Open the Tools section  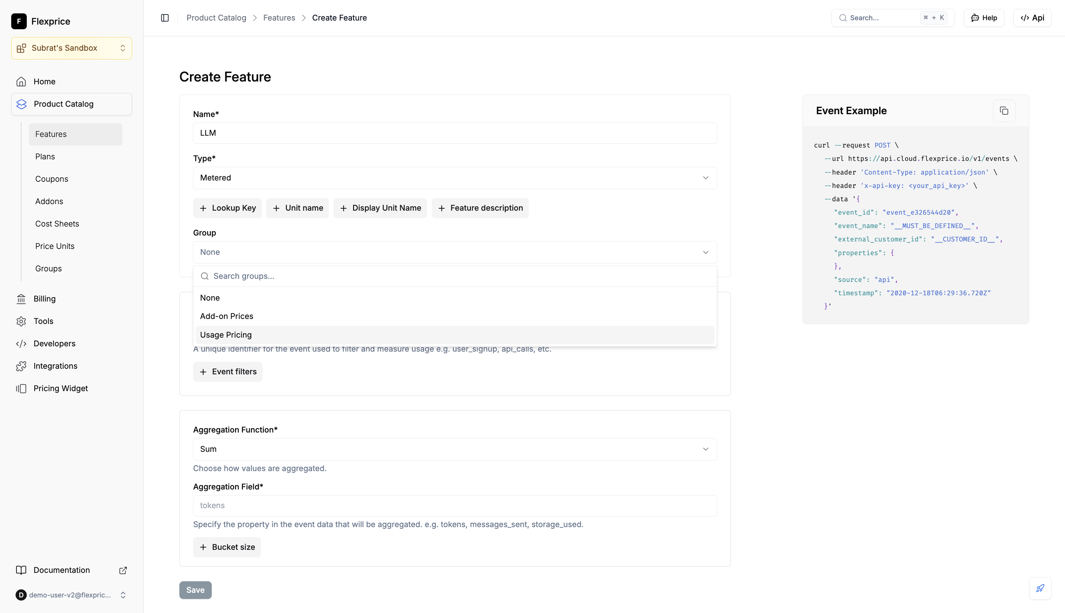43,321
